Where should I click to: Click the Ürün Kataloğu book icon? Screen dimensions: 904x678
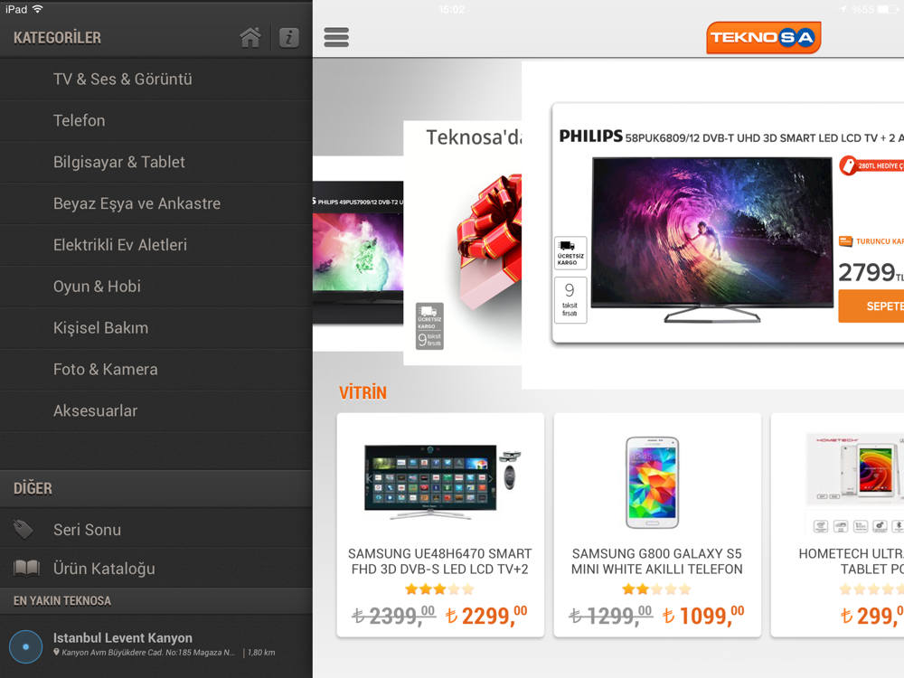[x=26, y=568]
